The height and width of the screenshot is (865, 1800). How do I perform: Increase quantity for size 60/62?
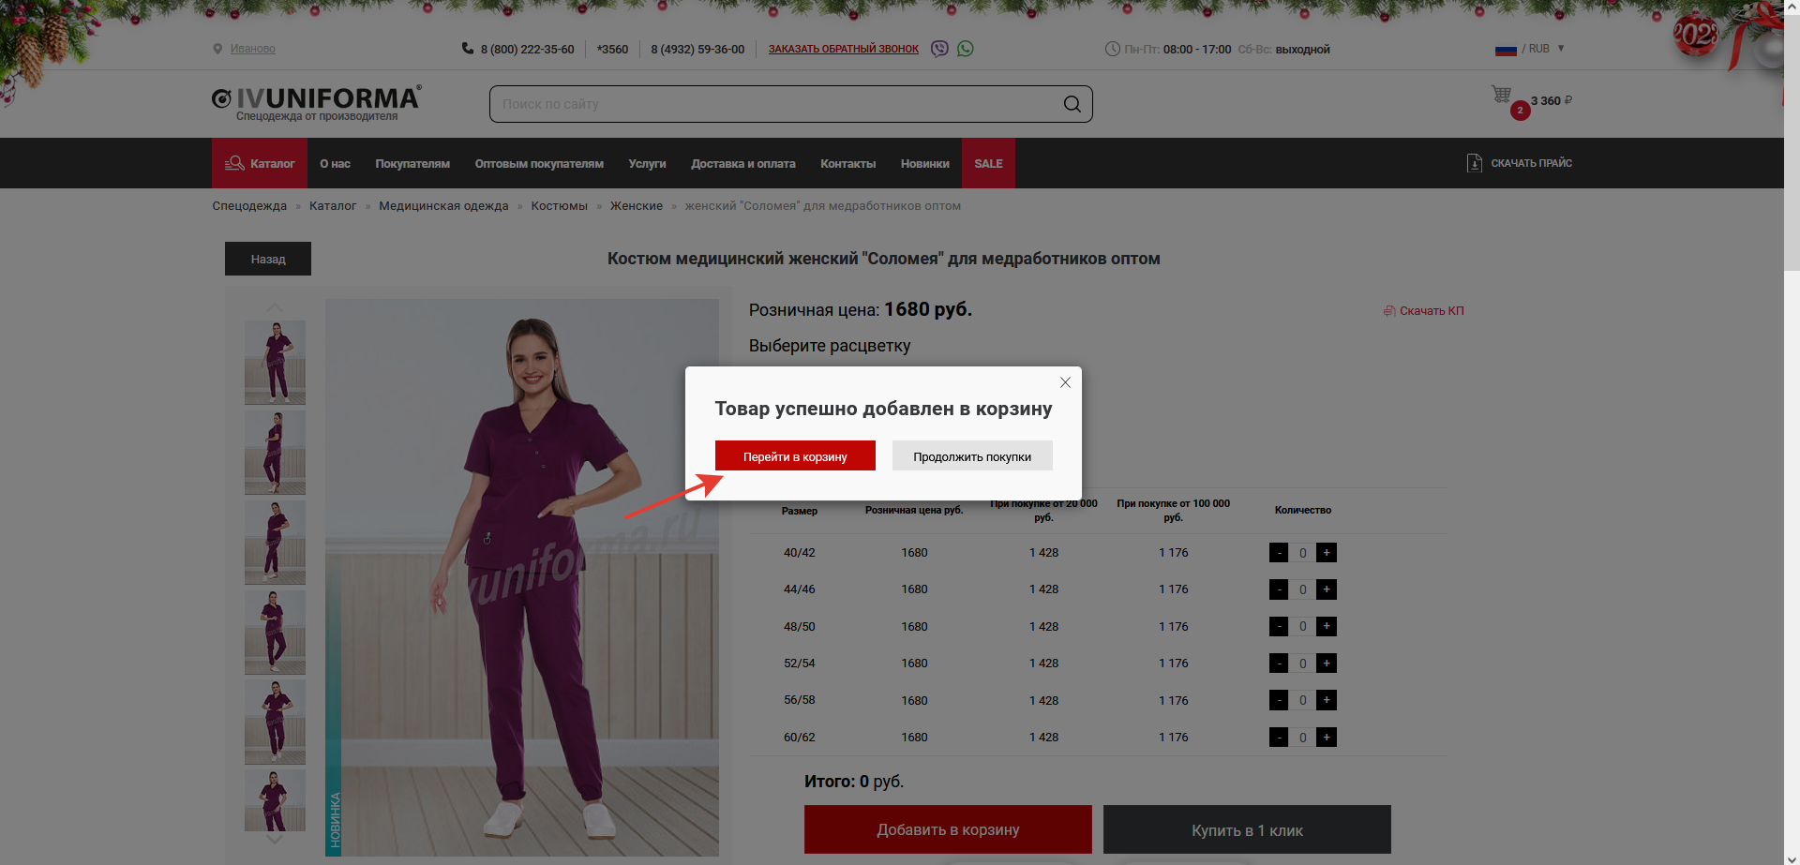(1327, 738)
